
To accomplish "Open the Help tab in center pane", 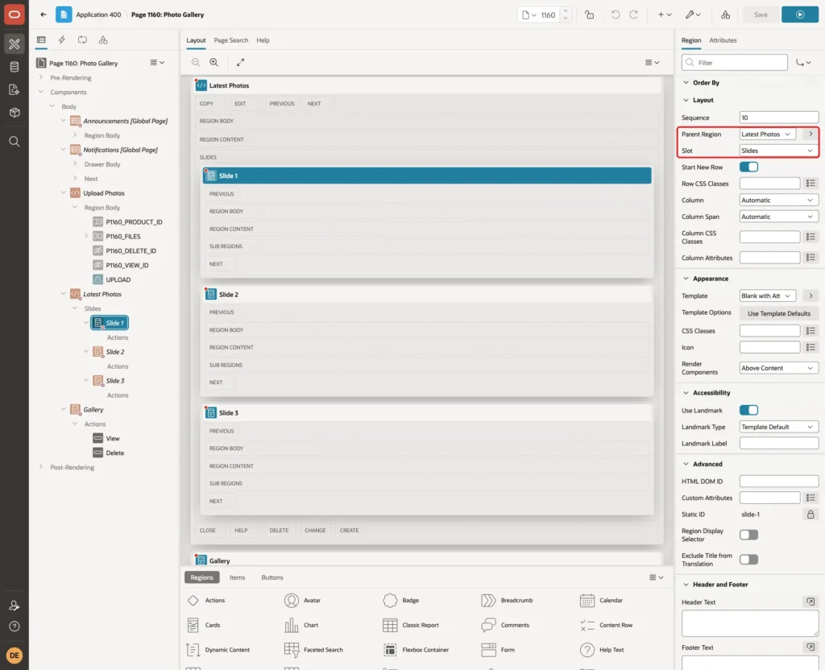I will [x=263, y=40].
